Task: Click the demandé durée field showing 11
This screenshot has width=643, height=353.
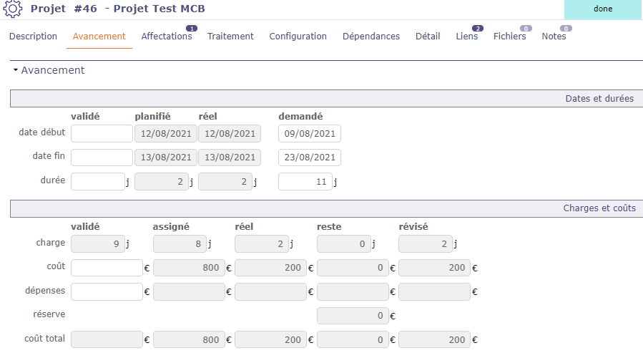Action: pyautogui.click(x=305, y=182)
